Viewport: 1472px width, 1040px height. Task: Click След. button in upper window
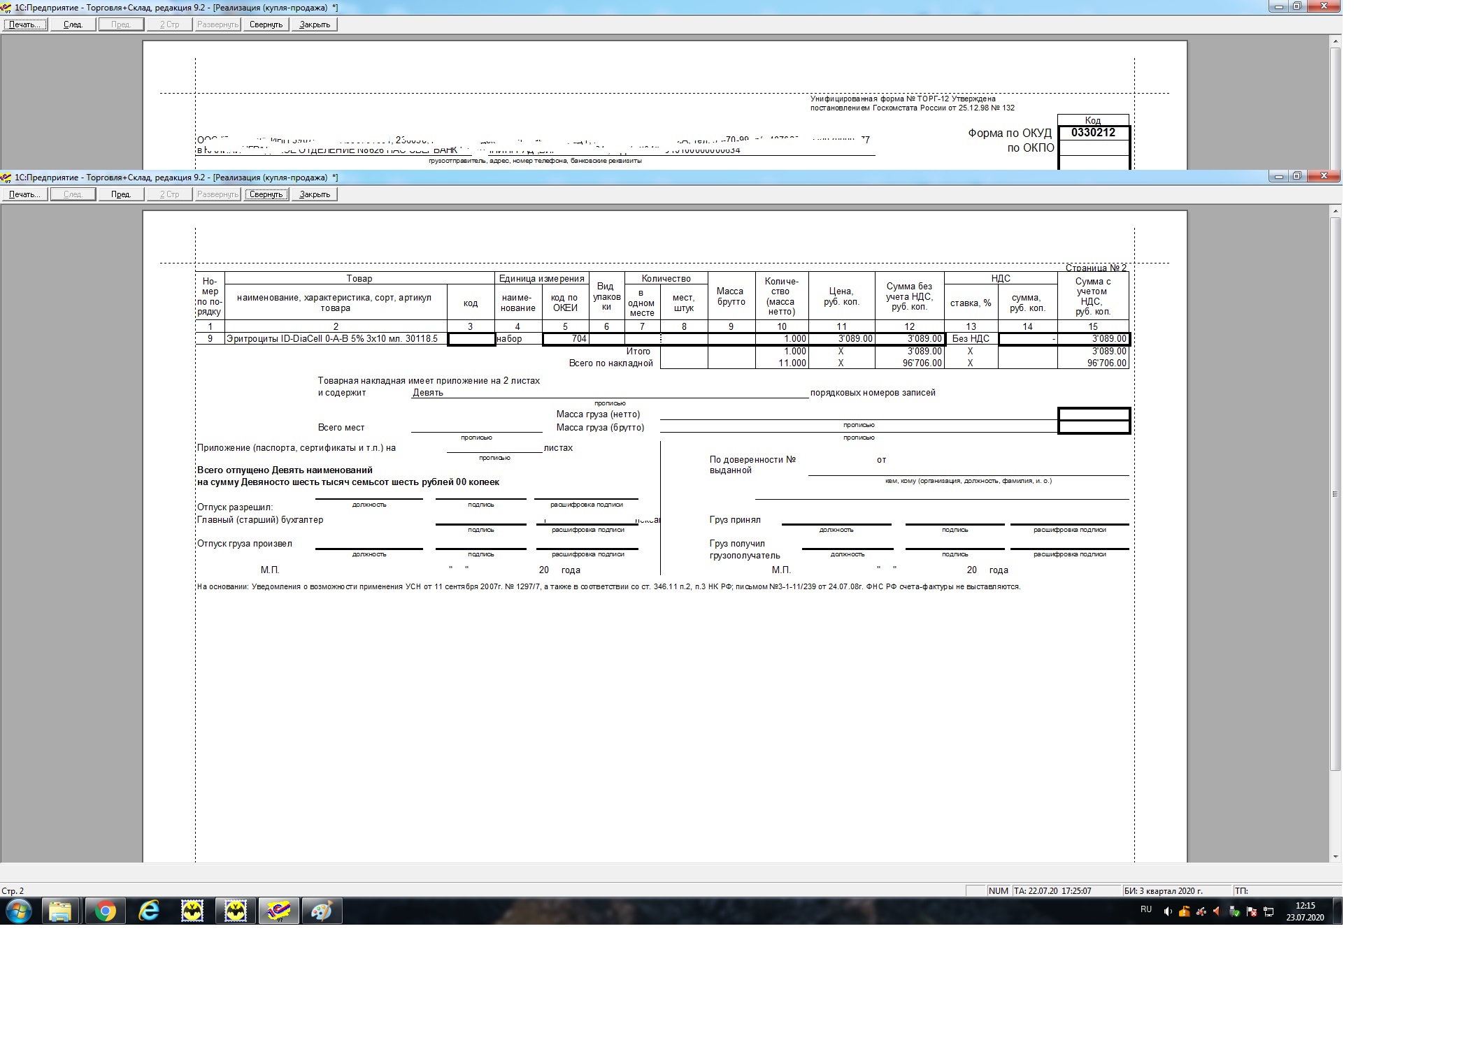point(73,24)
